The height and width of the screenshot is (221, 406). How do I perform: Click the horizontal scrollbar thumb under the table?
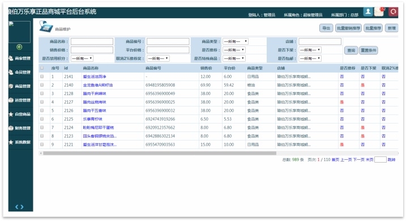(x=160, y=153)
